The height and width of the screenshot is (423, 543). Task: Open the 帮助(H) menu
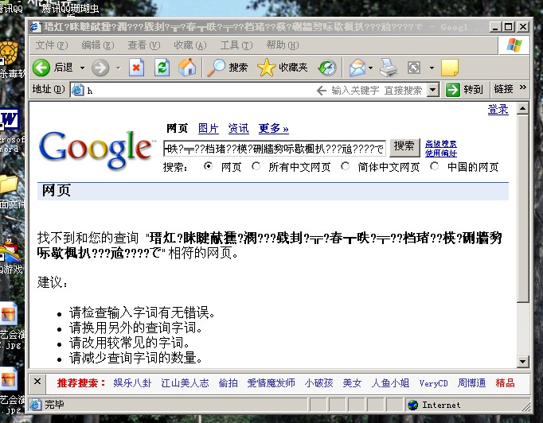pos(283,45)
